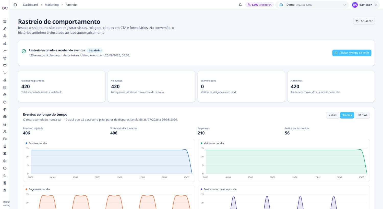The image size is (383, 209).
Task: Open the contacts people icon below headphones
Action: point(5,132)
